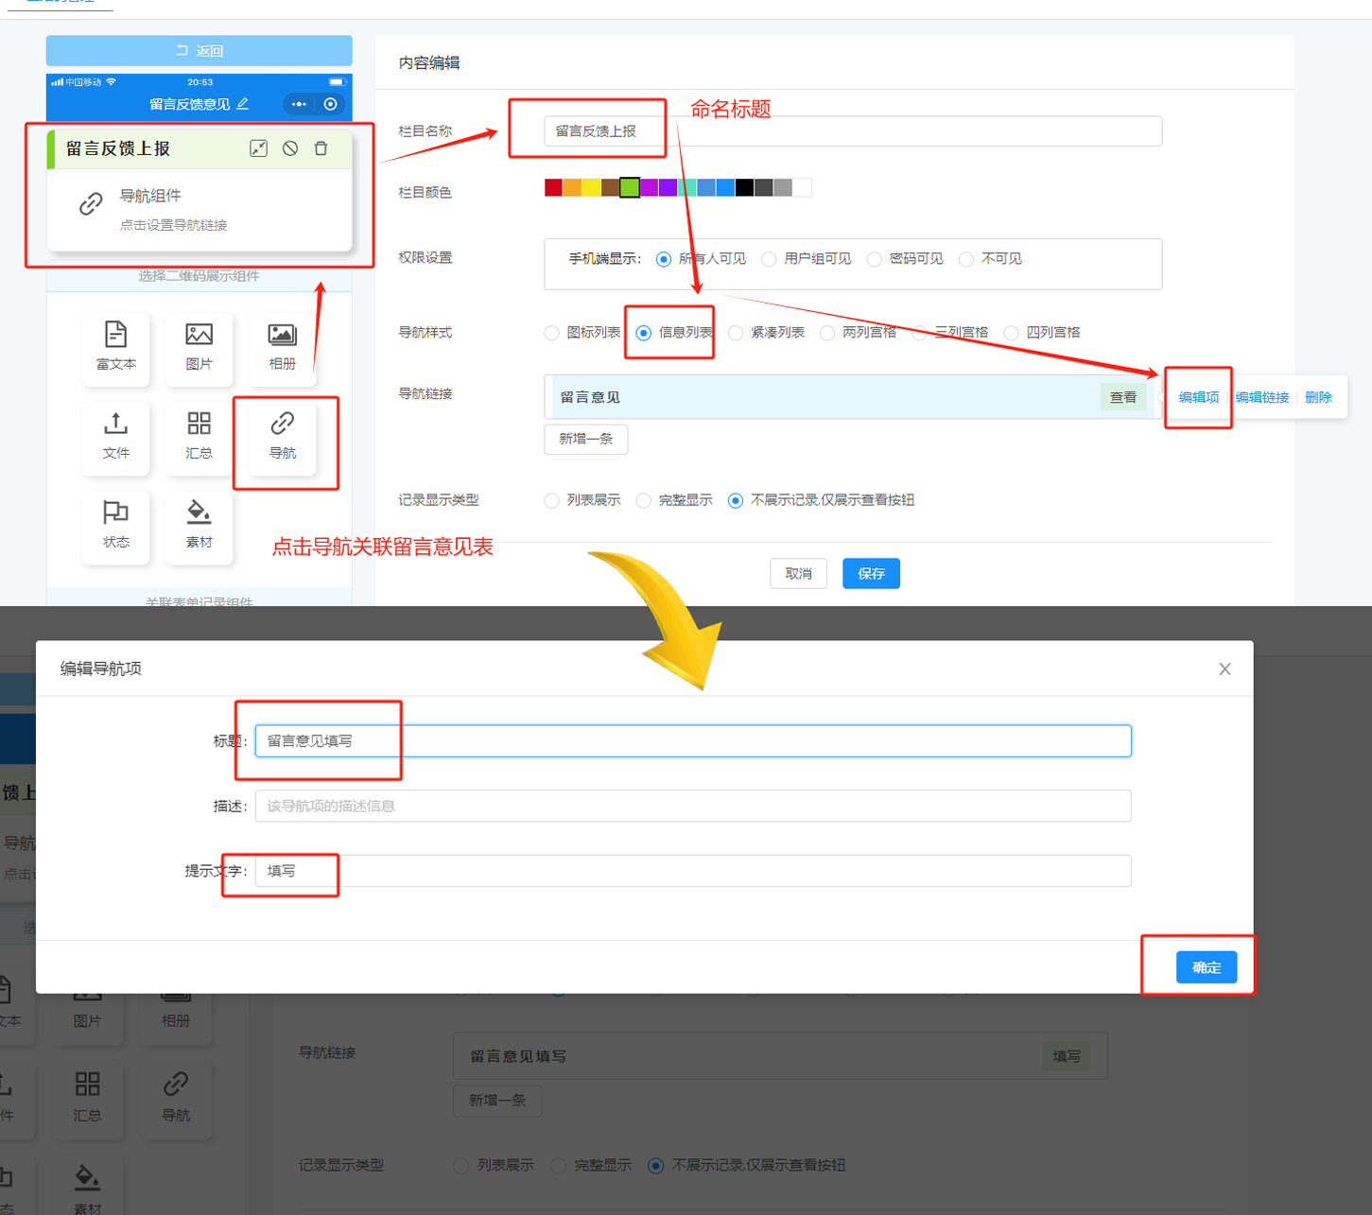Screen dimensions: 1372x1215
Task: Select the 富文本 rich text component
Action: pyautogui.click(x=115, y=346)
